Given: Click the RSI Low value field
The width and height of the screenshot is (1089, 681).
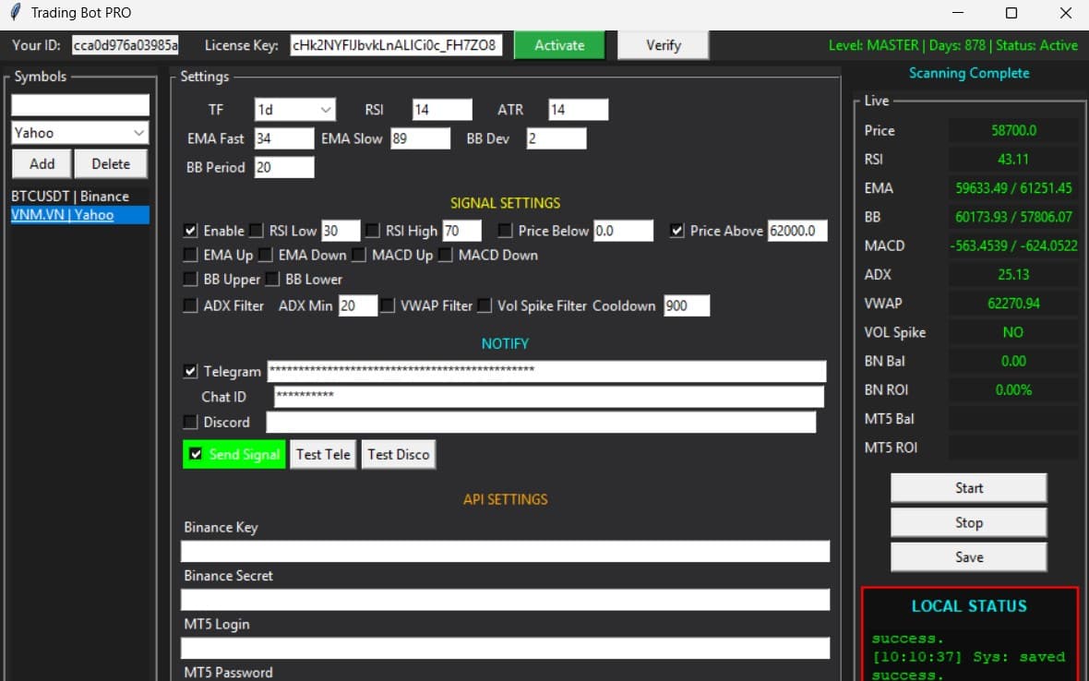Looking at the screenshot, I should coord(341,231).
